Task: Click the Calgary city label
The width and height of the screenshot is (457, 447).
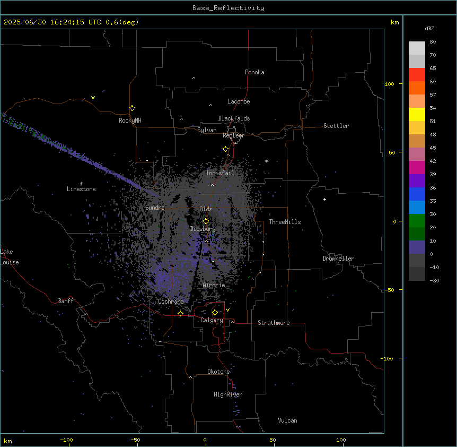Action: (212, 320)
